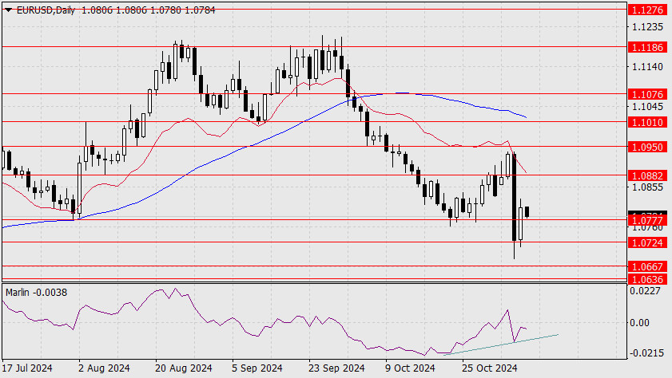Image resolution: width=672 pixels, height=378 pixels.
Task: Click the 2 Aug 2024 date label
Action: coord(104,368)
